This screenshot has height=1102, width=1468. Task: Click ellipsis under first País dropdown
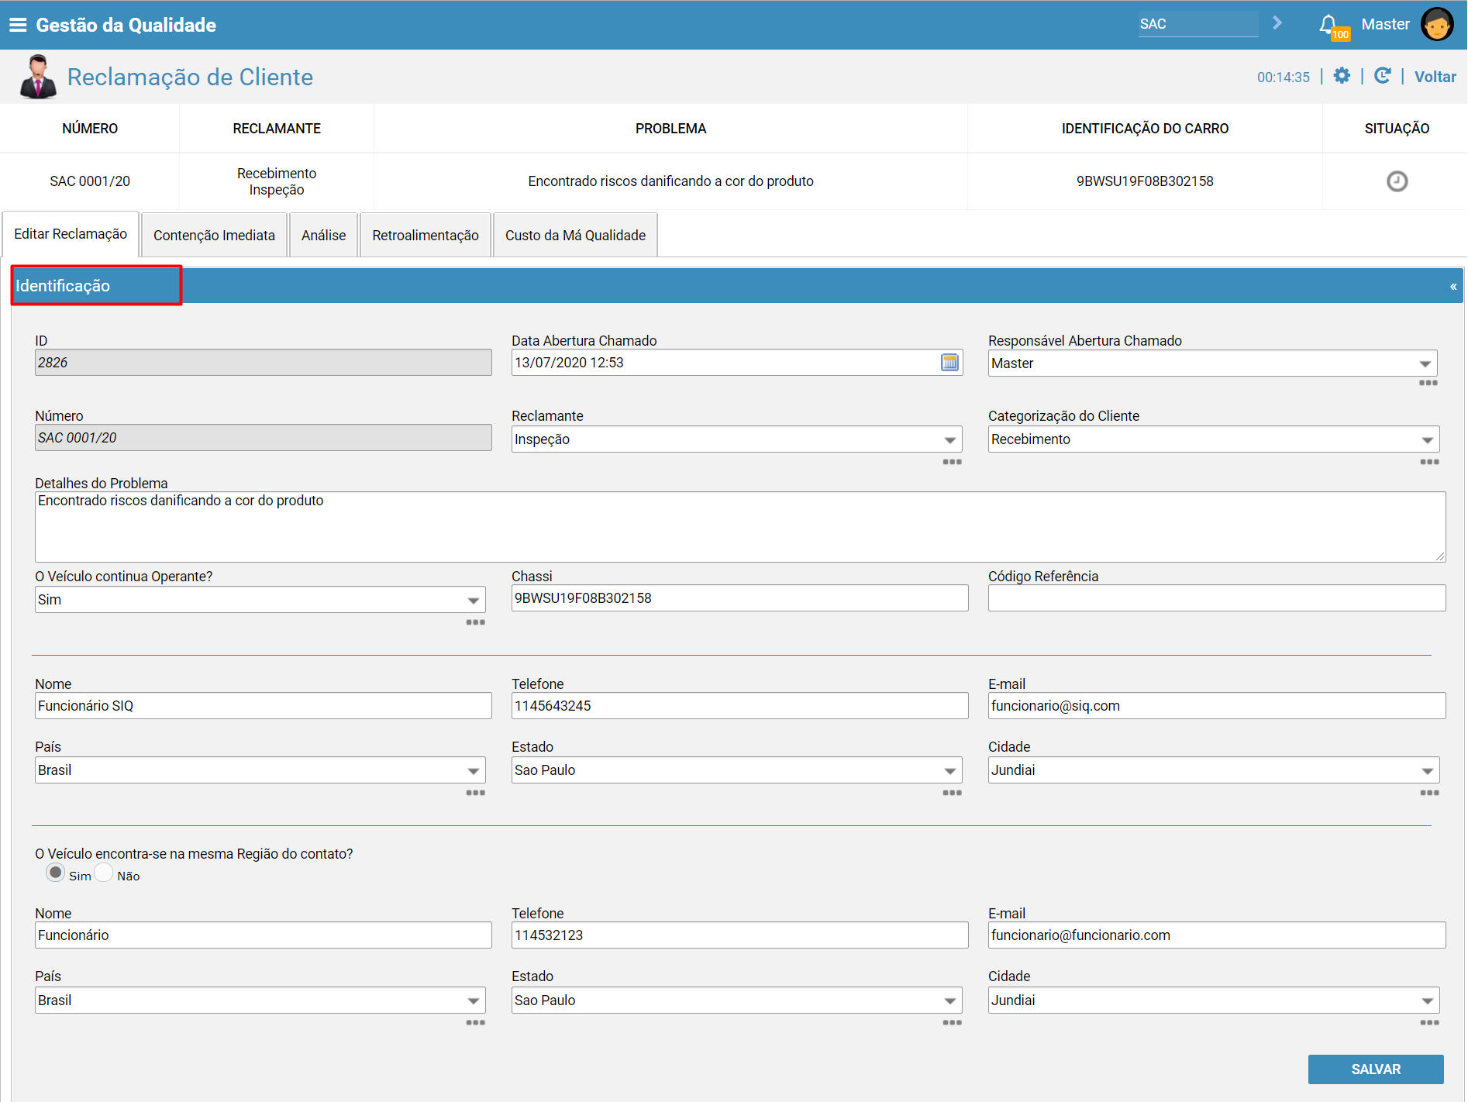click(x=475, y=793)
